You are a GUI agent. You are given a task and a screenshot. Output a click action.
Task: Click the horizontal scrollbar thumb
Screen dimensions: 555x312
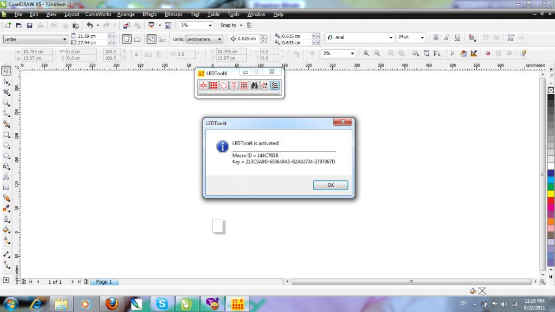point(411,282)
